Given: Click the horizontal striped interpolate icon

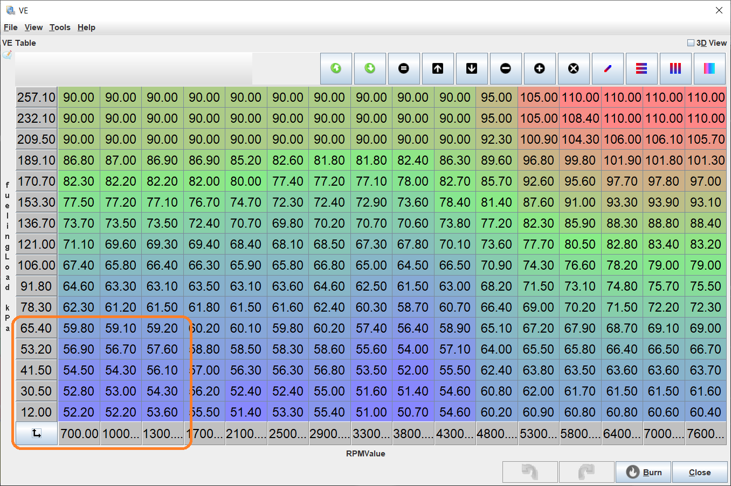Looking at the screenshot, I should click(x=642, y=68).
